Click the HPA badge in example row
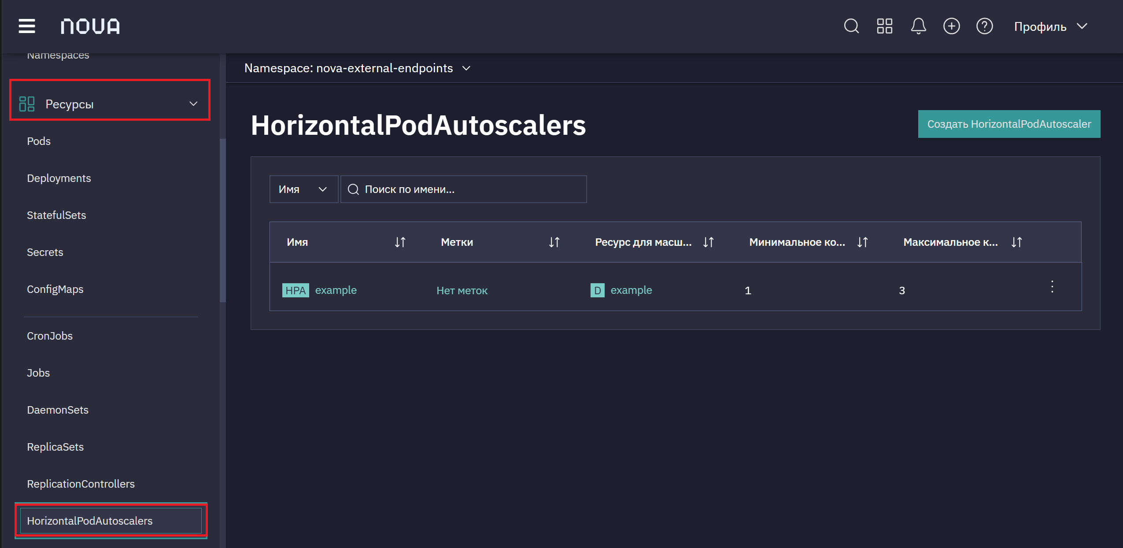The width and height of the screenshot is (1123, 548). 296,290
